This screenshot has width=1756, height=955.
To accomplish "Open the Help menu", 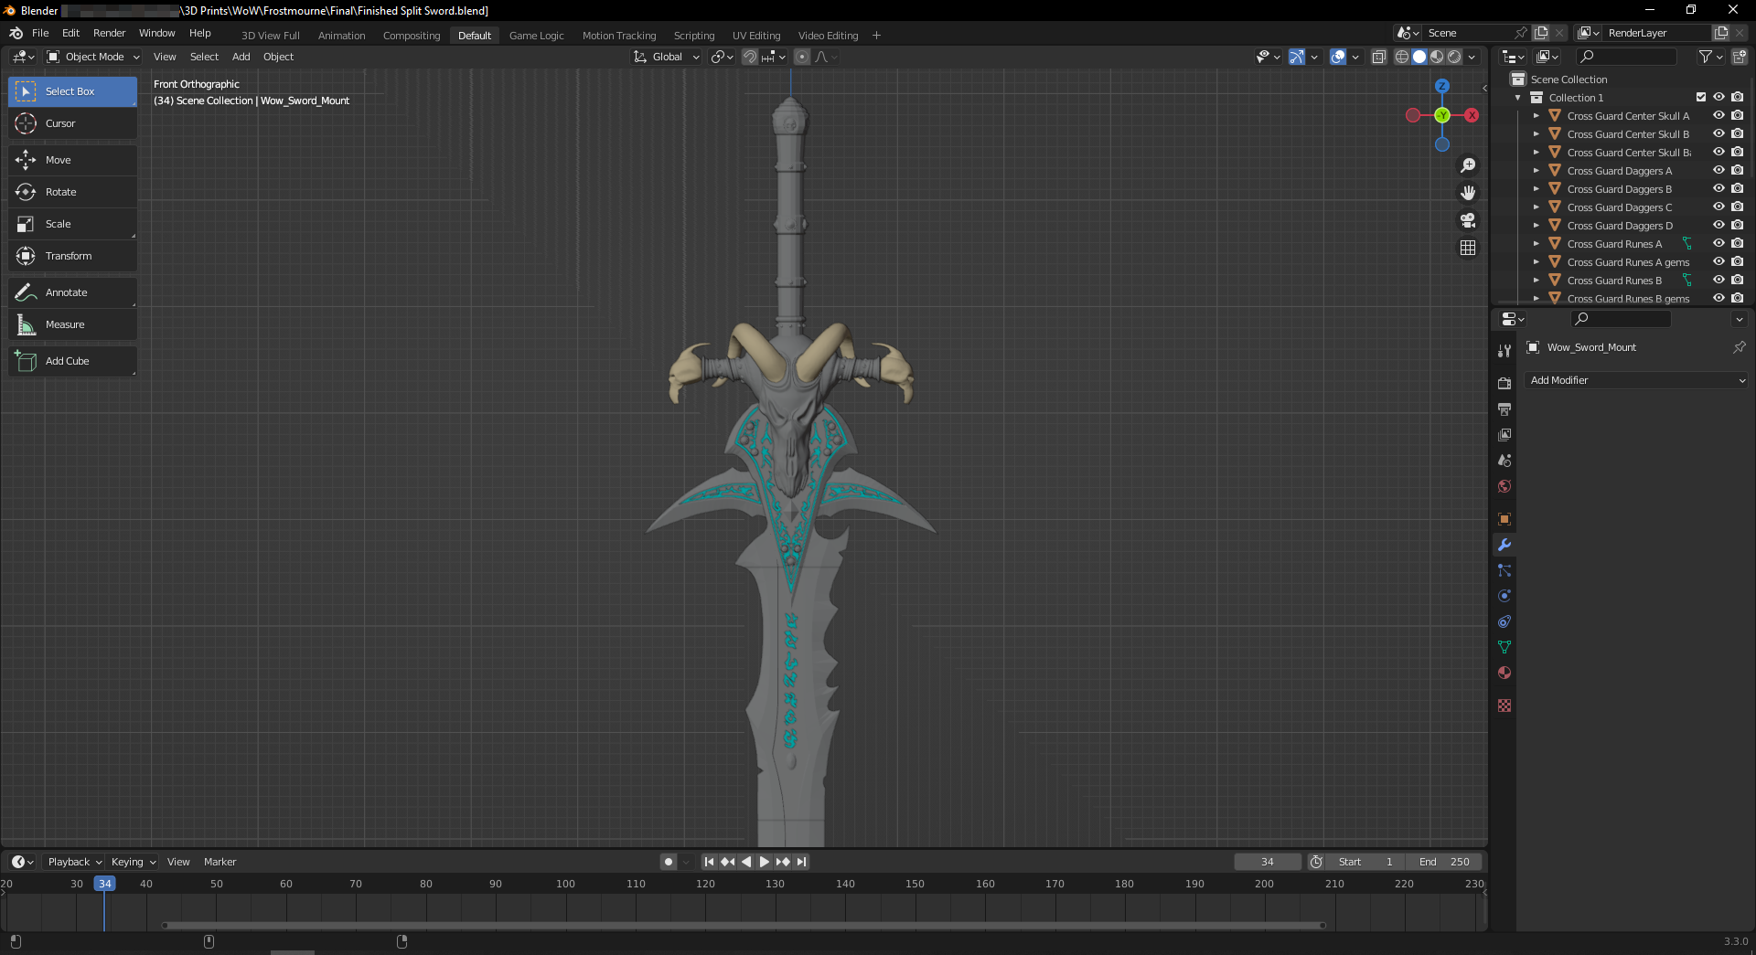I will click(200, 33).
